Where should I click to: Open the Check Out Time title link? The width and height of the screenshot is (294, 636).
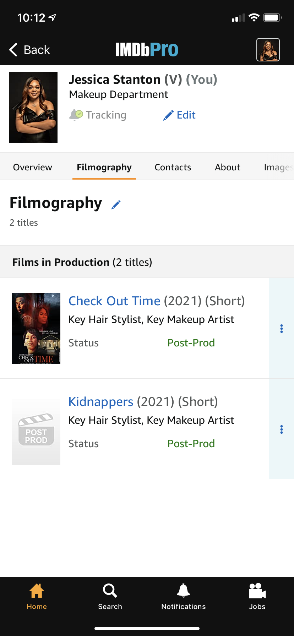point(114,301)
